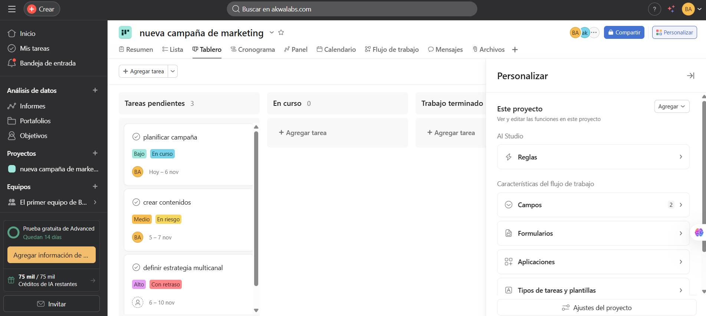Expand El primer equipo de B... chevron
Viewport: 706px width, 316px height.
pos(95,202)
